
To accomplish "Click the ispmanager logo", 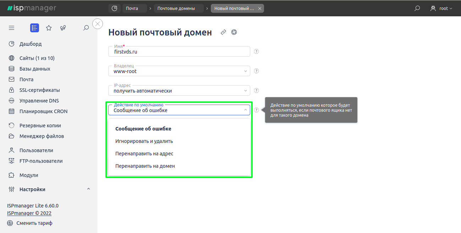I will pos(32,8).
